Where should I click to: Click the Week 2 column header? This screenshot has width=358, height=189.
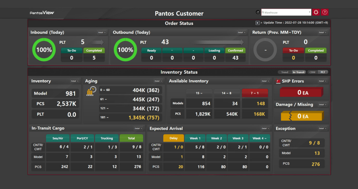pyautogui.click(x=216, y=138)
